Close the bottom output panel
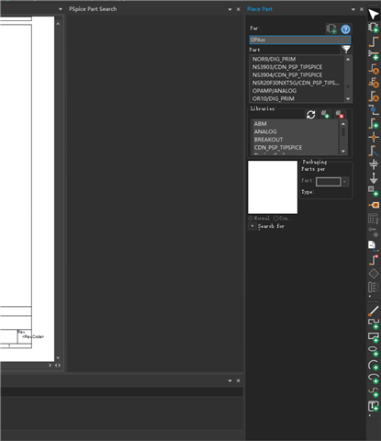 [239, 380]
